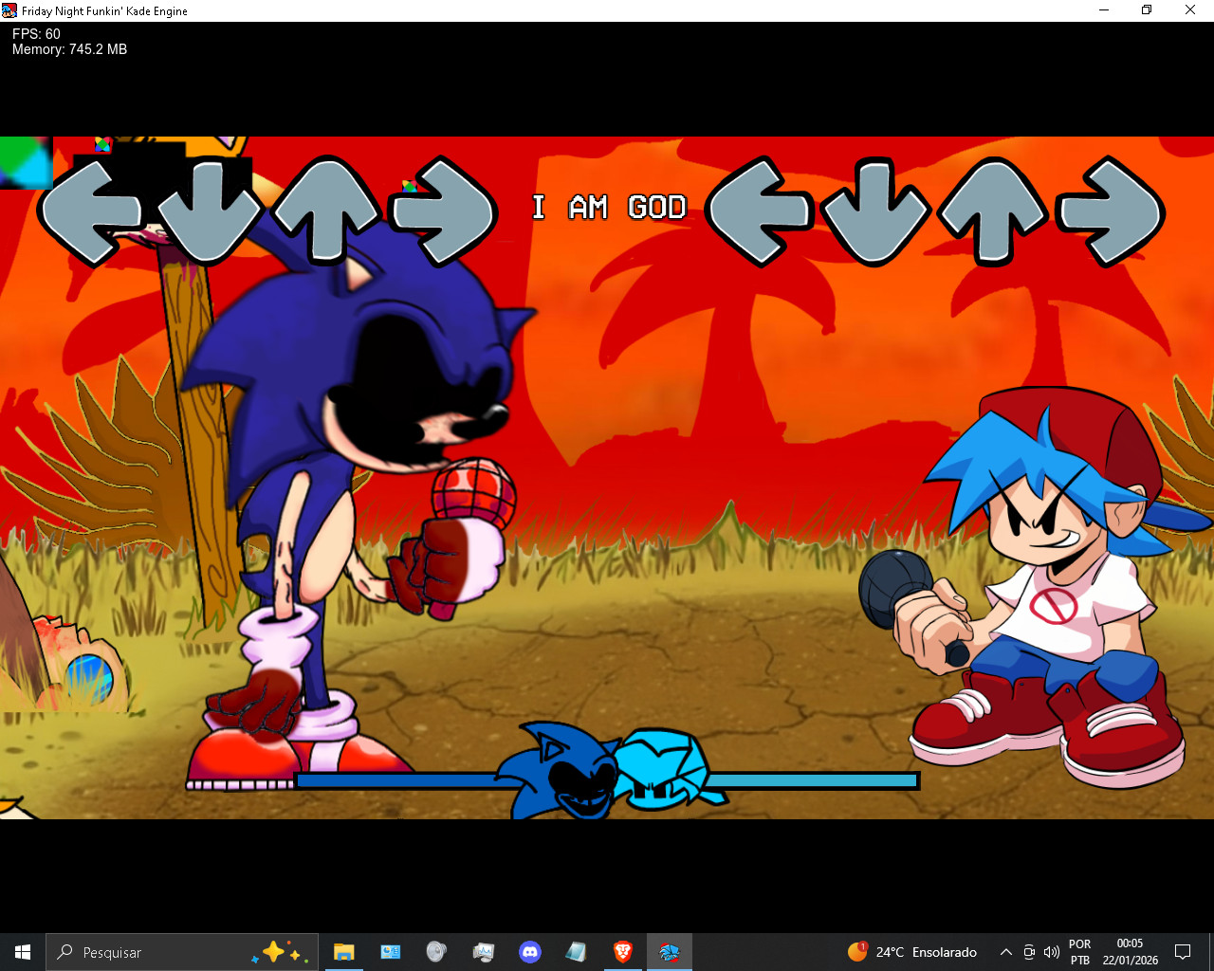The image size is (1214, 971).
Task: Open the volume tray icon
Action: (x=1051, y=952)
